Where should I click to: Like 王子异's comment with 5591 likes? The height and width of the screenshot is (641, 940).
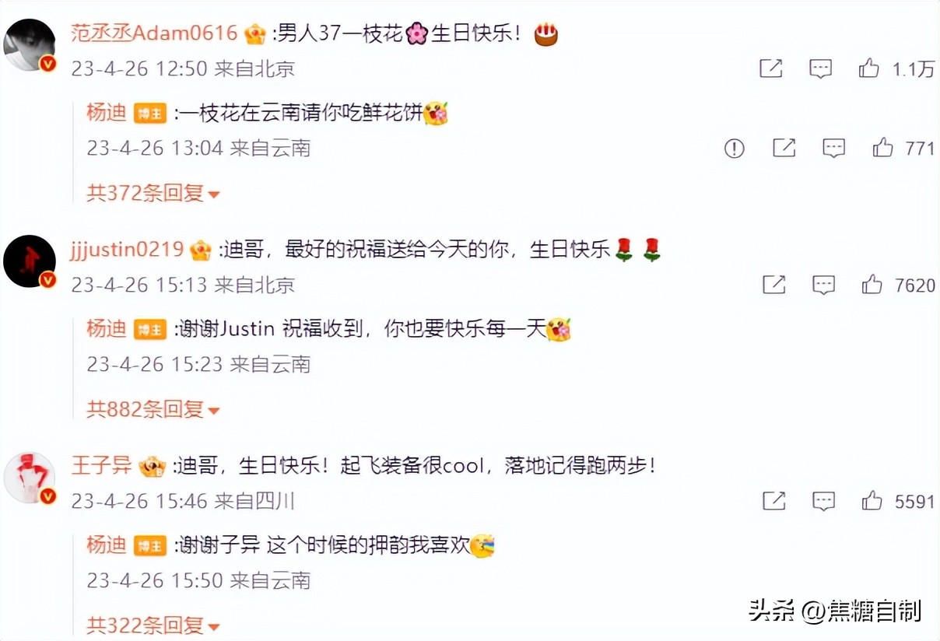(872, 501)
